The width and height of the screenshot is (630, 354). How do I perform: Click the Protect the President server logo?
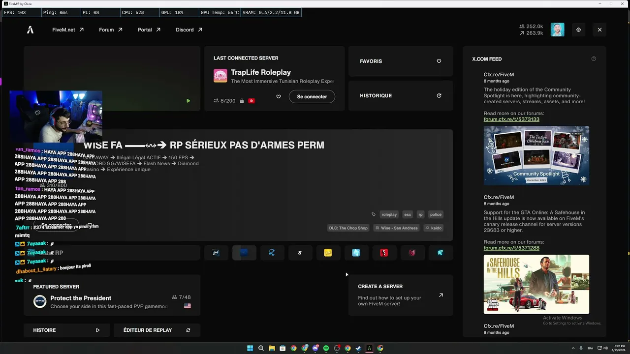pos(40,301)
